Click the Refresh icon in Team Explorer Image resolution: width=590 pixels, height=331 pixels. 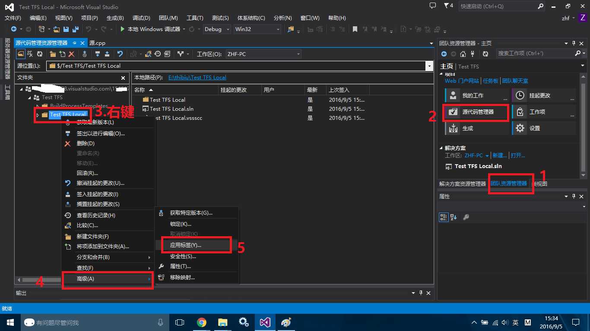[x=485, y=54]
